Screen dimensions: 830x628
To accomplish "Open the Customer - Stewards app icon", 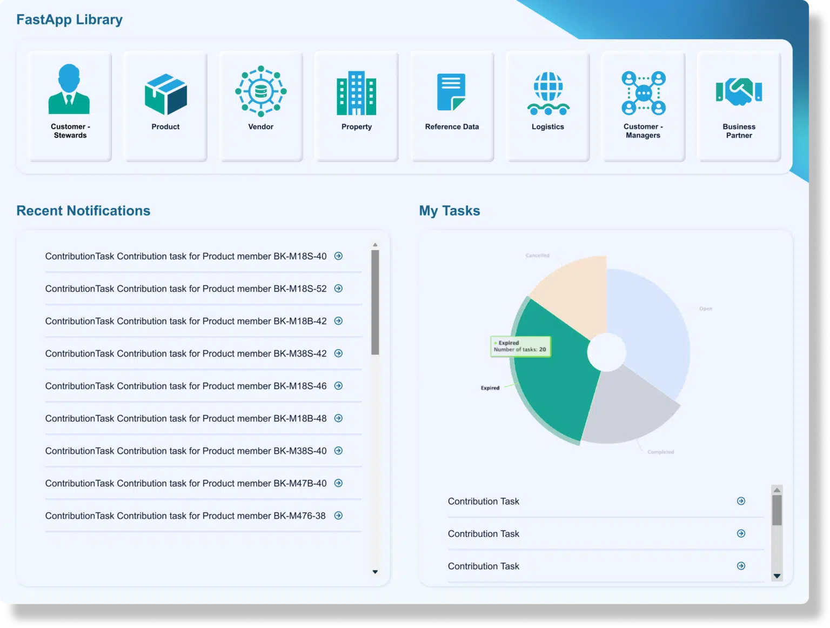I will click(x=69, y=90).
